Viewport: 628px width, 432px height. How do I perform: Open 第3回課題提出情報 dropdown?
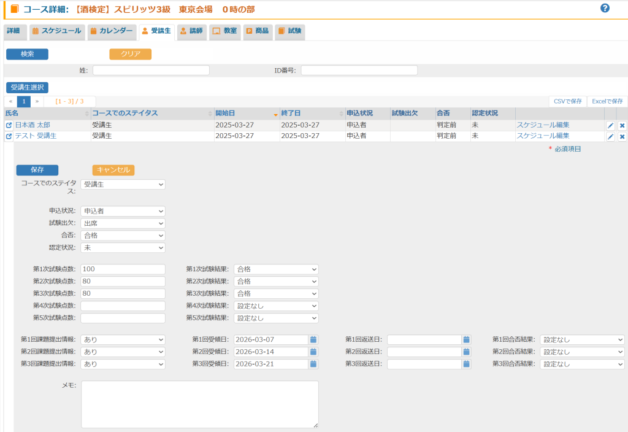123,364
